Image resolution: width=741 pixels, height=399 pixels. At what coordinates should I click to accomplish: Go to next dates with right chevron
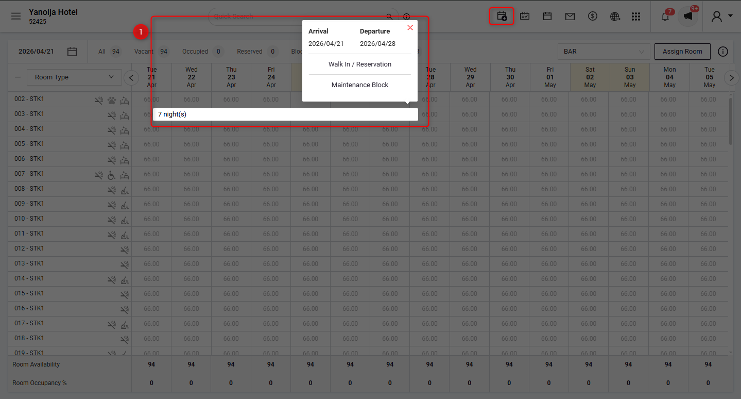tap(731, 78)
